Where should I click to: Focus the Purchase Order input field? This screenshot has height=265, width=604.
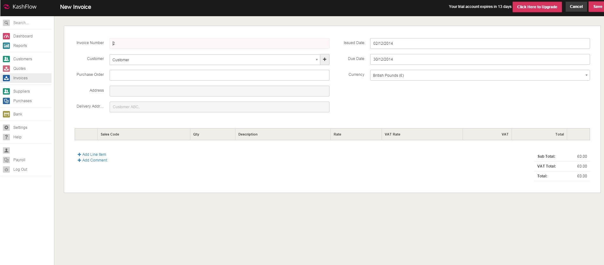(x=219, y=76)
